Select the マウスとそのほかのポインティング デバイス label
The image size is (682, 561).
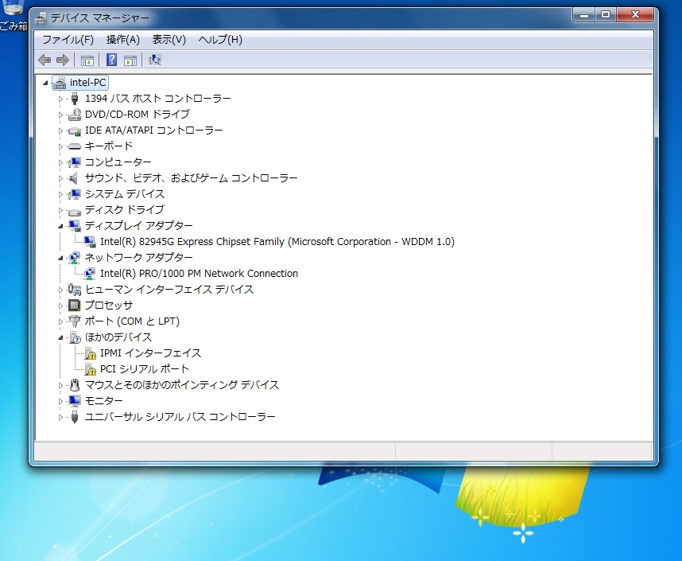(x=182, y=385)
